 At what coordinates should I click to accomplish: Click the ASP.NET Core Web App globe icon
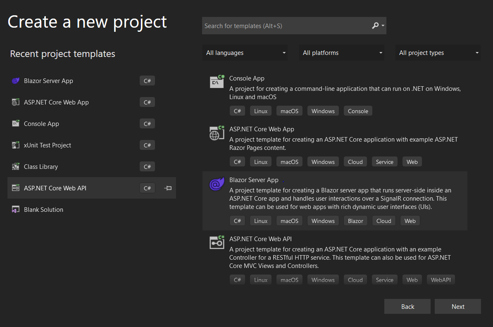[217, 133]
